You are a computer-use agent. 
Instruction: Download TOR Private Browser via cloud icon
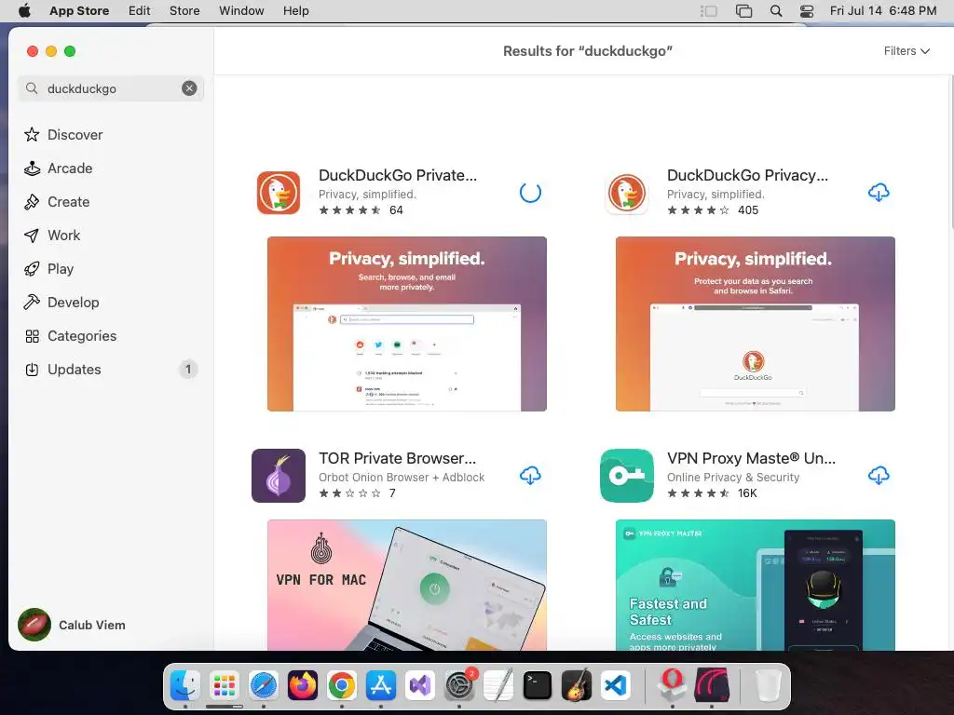pyautogui.click(x=530, y=476)
